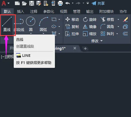The width and height of the screenshot is (131, 117).
Task: Open the 参数化 ribbon tab
Action: pos(49,12)
